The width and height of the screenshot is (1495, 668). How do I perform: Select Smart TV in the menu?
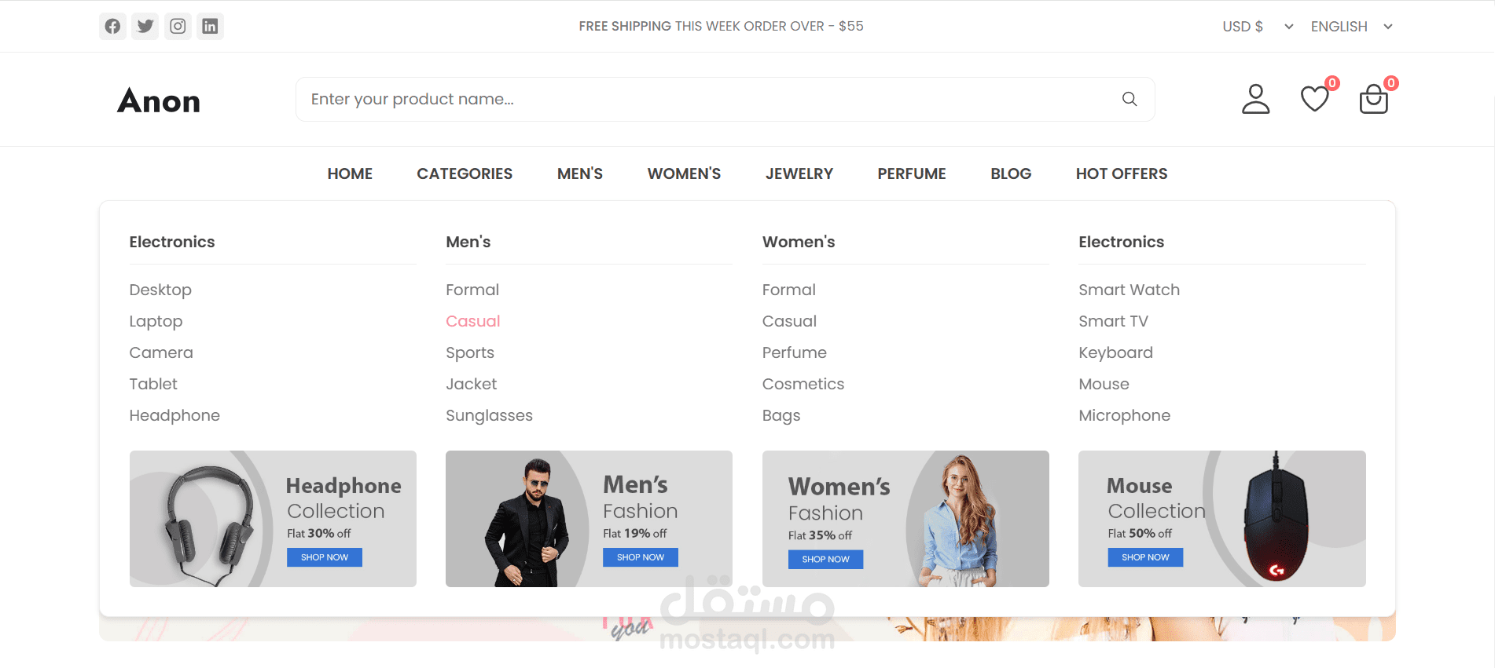point(1113,321)
